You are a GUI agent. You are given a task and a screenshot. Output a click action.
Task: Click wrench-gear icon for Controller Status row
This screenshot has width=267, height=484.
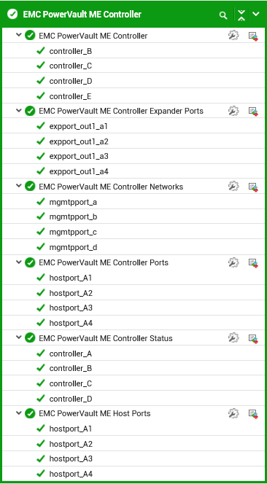coord(233,337)
